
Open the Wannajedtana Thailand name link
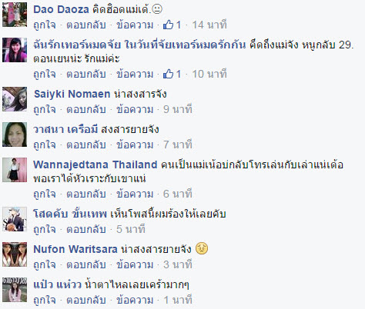[95, 164]
